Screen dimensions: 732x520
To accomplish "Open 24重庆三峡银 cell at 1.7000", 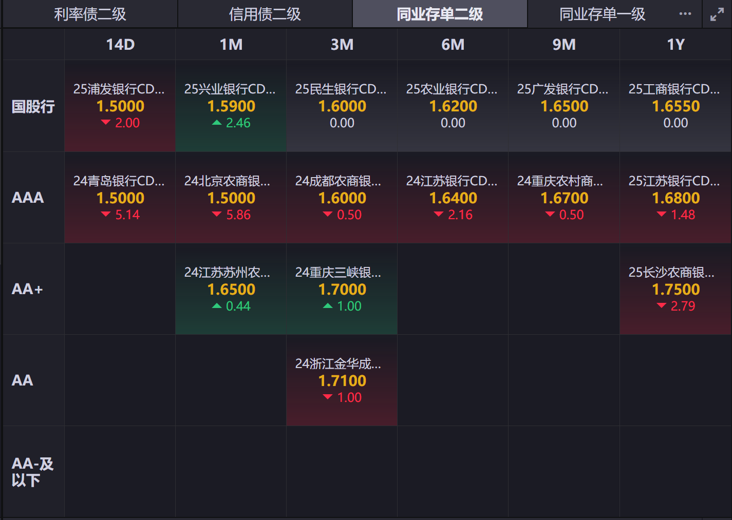I will 342,289.
